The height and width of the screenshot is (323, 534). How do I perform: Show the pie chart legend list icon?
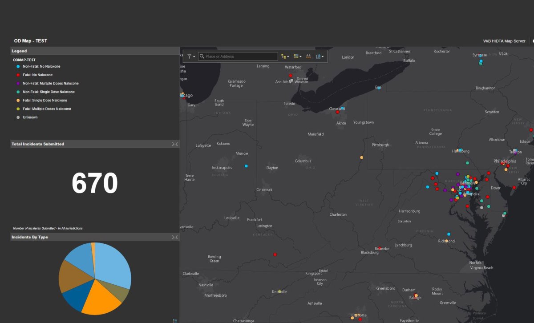click(175, 320)
